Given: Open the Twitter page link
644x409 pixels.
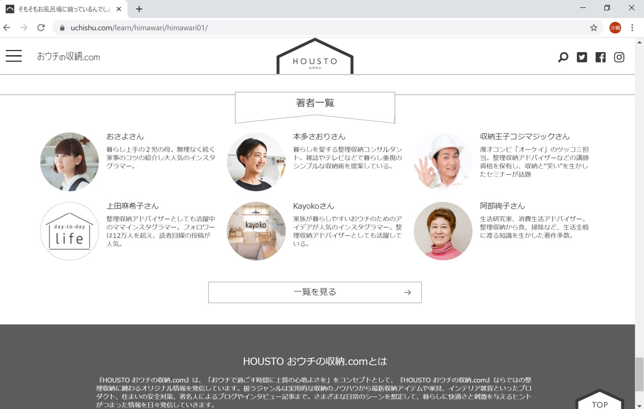Looking at the screenshot, I should pos(582,57).
